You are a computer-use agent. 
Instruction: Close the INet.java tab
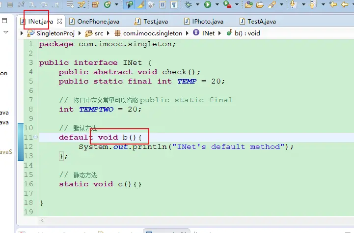click(x=59, y=21)
